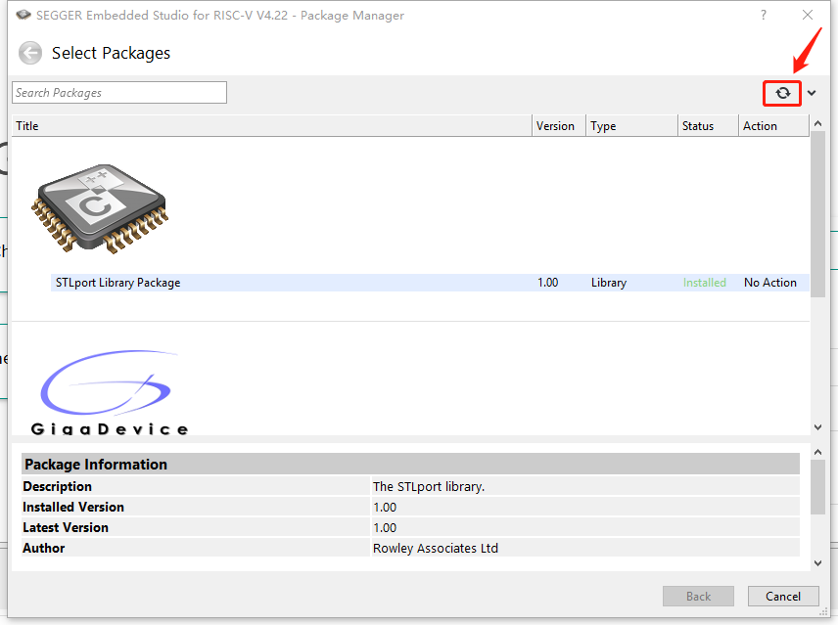
Task: Click the GigaDevice logo thumbnail
Action: (109, 392)
